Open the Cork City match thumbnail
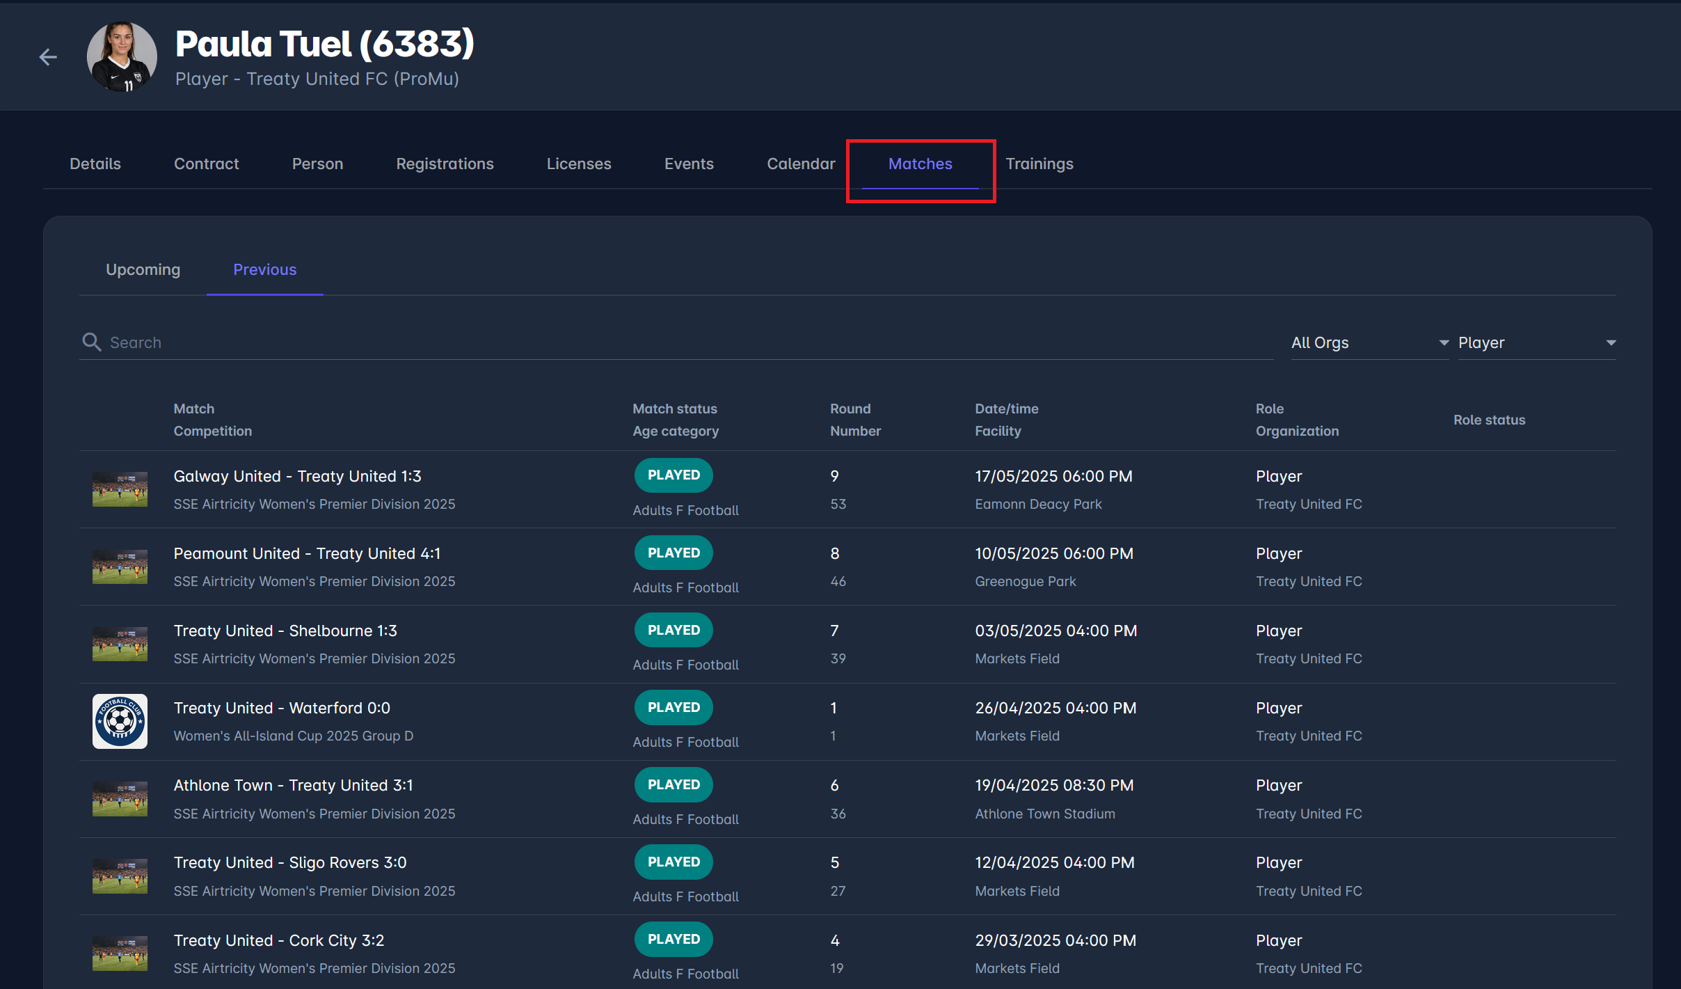 pyautogui.click(x=120, y=953)
